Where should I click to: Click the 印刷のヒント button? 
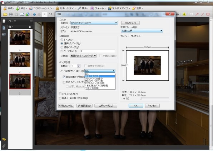click(66, 106)
